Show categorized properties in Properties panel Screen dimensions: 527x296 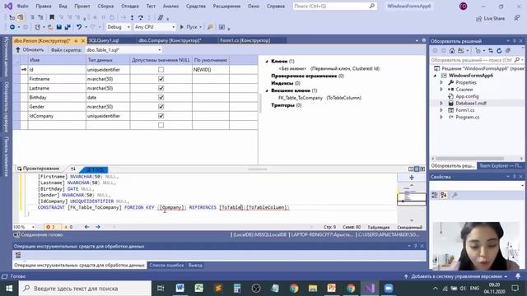[x=435, y=195]
